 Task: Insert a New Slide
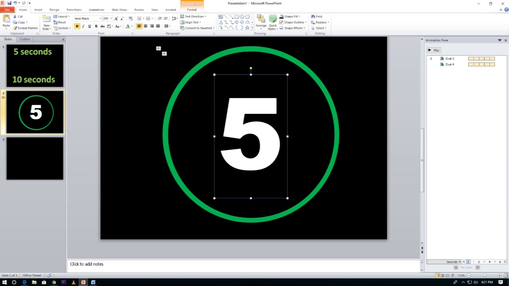point(47,22)
